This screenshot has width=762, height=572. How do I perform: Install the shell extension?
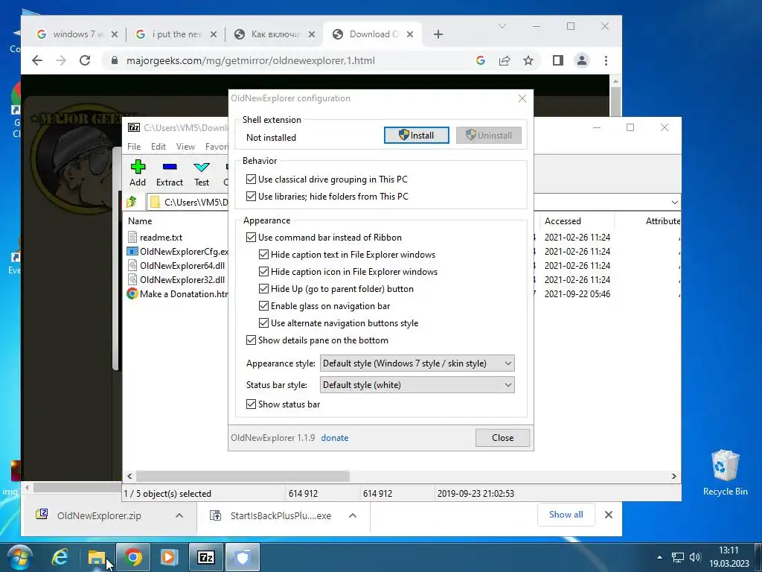417,136
